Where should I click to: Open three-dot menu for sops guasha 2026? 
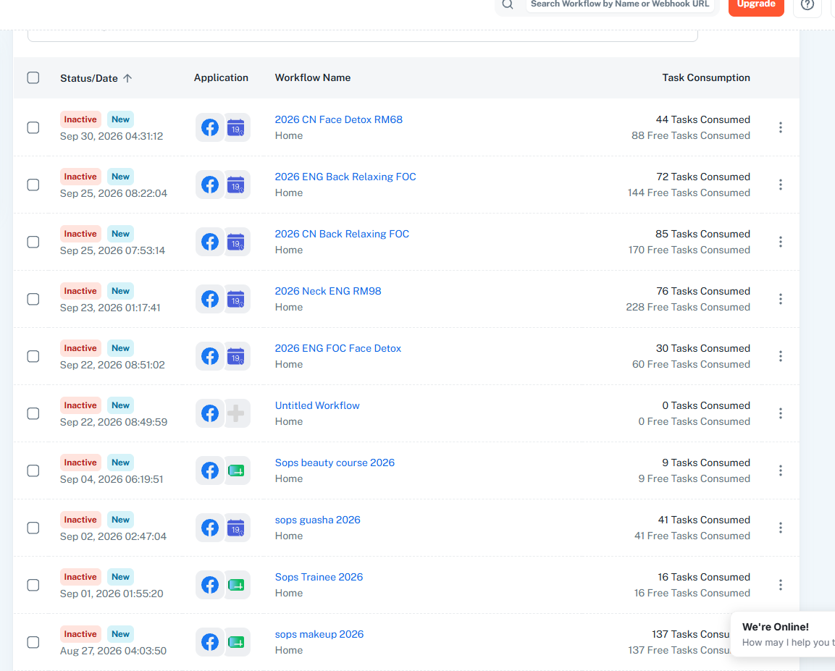pos(781,528)
